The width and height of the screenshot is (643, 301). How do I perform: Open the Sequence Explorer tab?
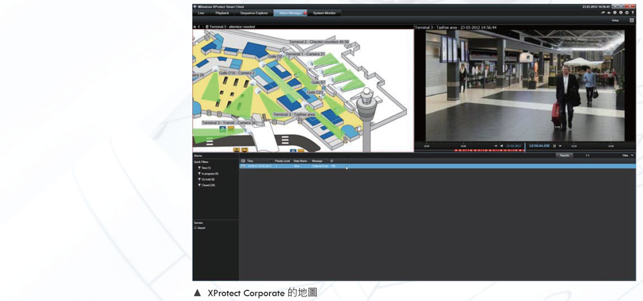click(254, 13)
